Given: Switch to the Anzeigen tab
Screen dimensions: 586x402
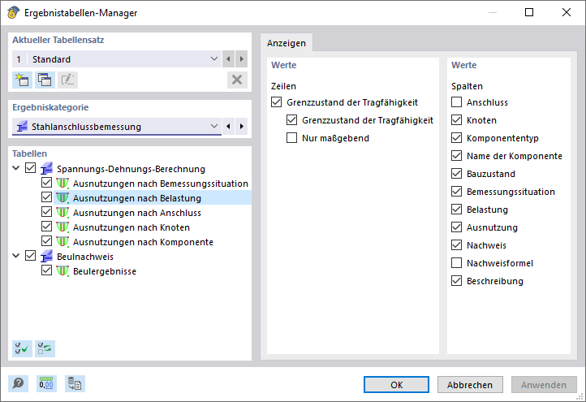Looking at the screenshot, I should pos(287,44).
